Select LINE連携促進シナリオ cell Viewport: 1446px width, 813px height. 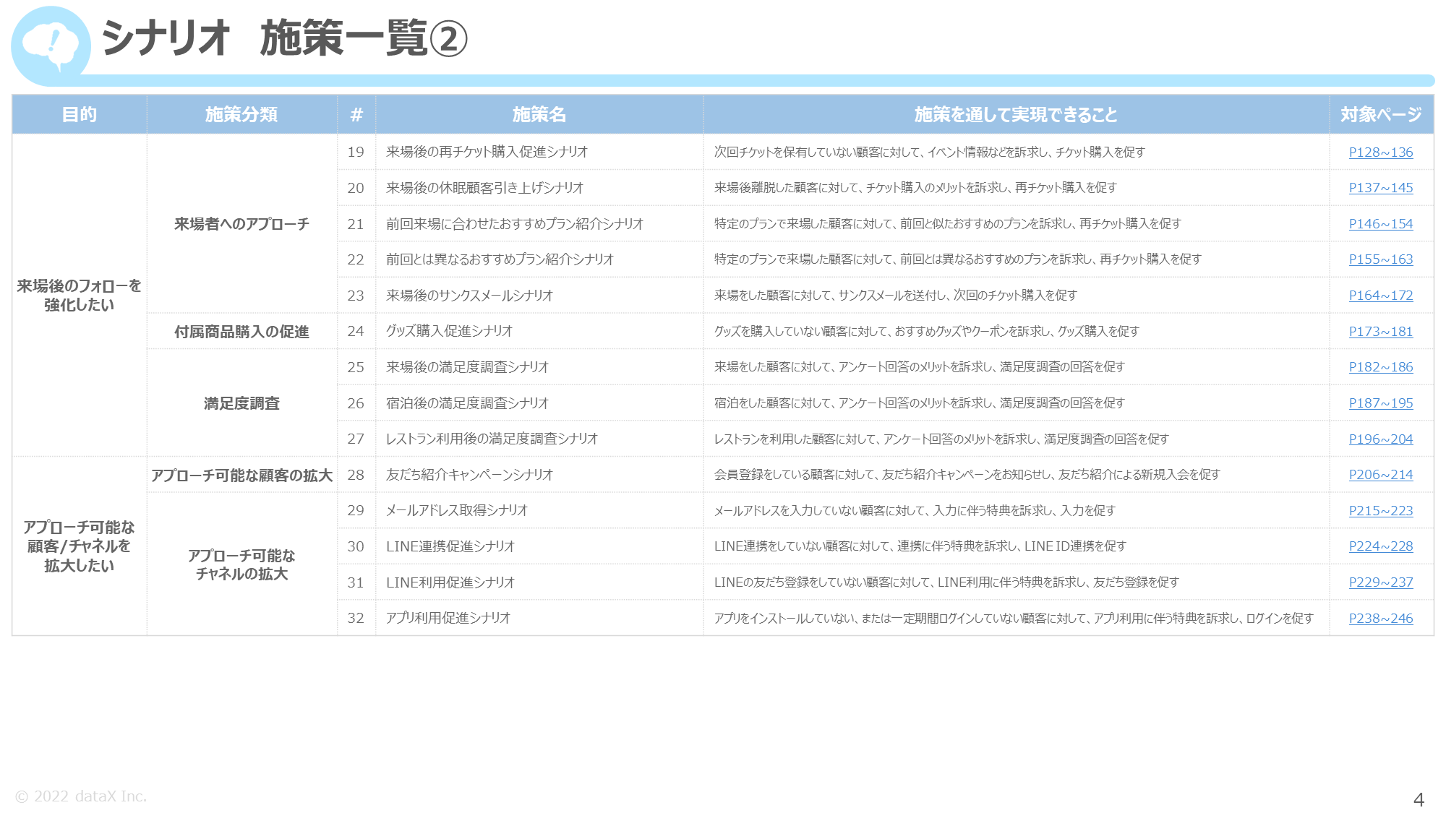pos(539,546)
